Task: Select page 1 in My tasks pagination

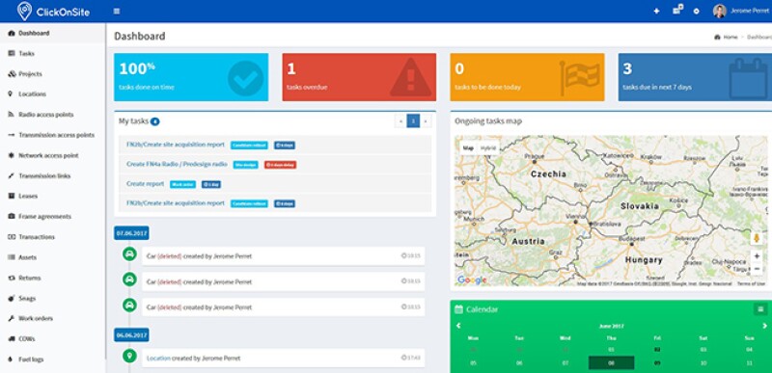Action: (x=413, y=120)
